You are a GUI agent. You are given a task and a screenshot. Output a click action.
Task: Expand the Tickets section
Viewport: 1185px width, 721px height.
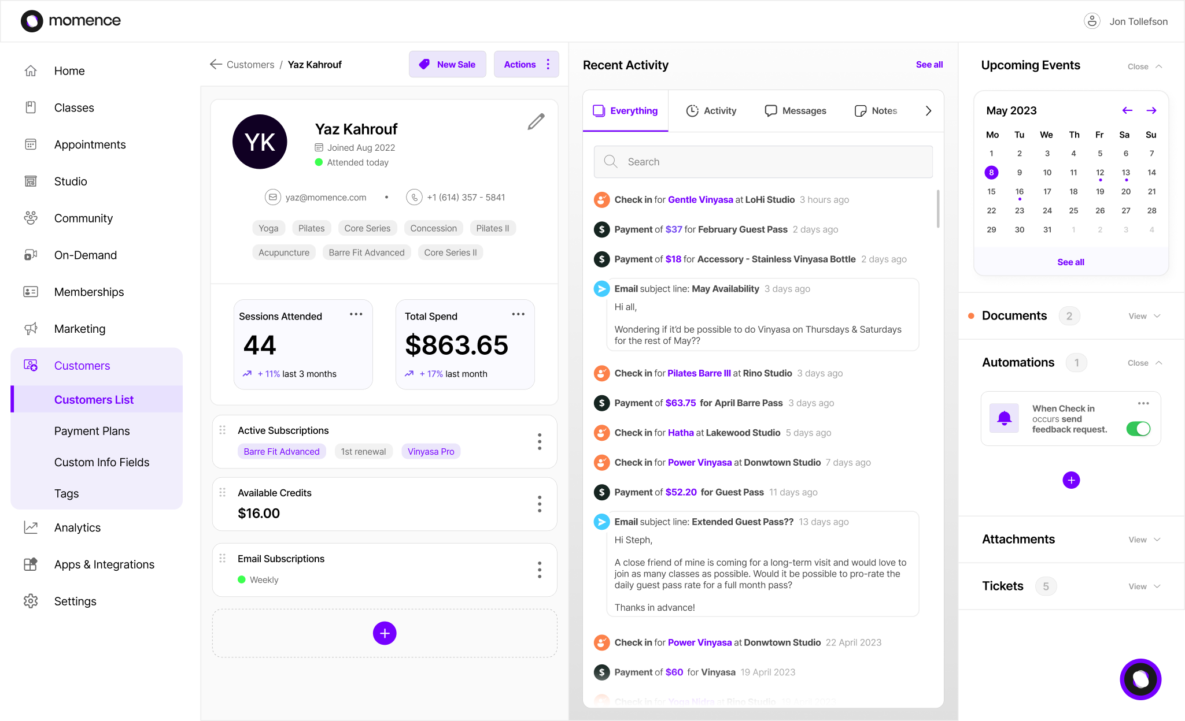[1145, 586]
